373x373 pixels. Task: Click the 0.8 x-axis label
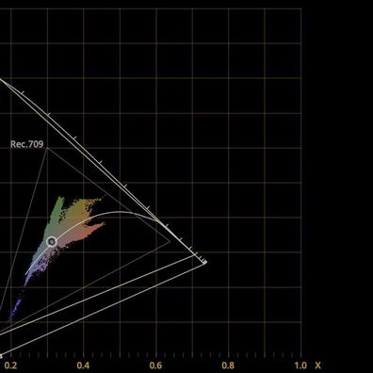[x=228, y=365]
